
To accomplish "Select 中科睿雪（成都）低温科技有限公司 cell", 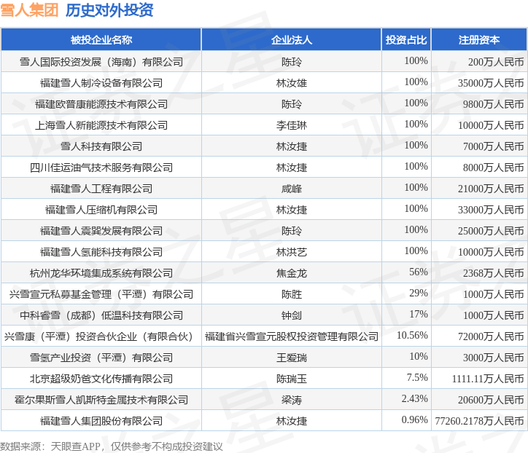I will (101, 315).
